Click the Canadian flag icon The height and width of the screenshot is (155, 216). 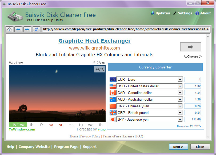[113, 93]
